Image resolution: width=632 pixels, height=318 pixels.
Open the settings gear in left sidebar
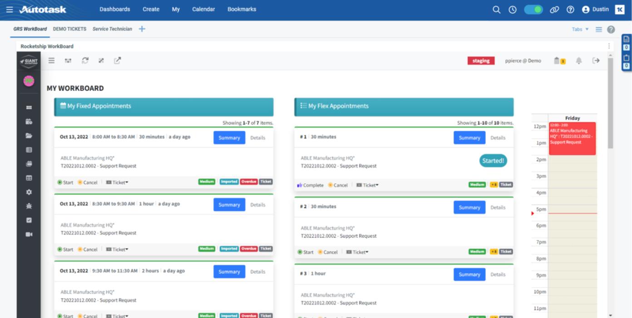click(x=29, y=192)
